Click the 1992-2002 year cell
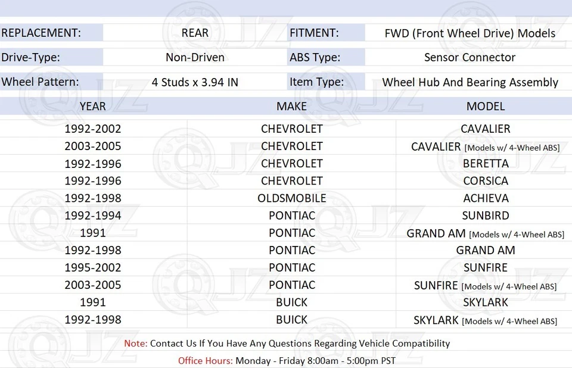Screen dimensions: 572x368 92,129
